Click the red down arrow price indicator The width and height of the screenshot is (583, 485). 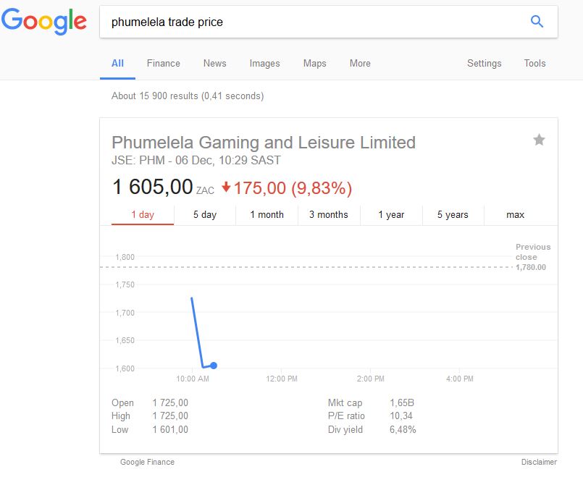point(226,187)
